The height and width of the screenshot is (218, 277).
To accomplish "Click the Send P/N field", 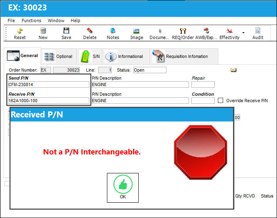I will (x=49, y=84).
